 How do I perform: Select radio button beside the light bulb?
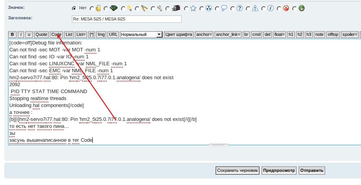coord(123,9)
